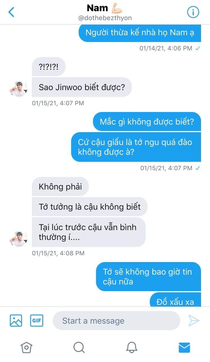Go to the Home tab
The height and width of the screenshot is (362, 210).
26,347
